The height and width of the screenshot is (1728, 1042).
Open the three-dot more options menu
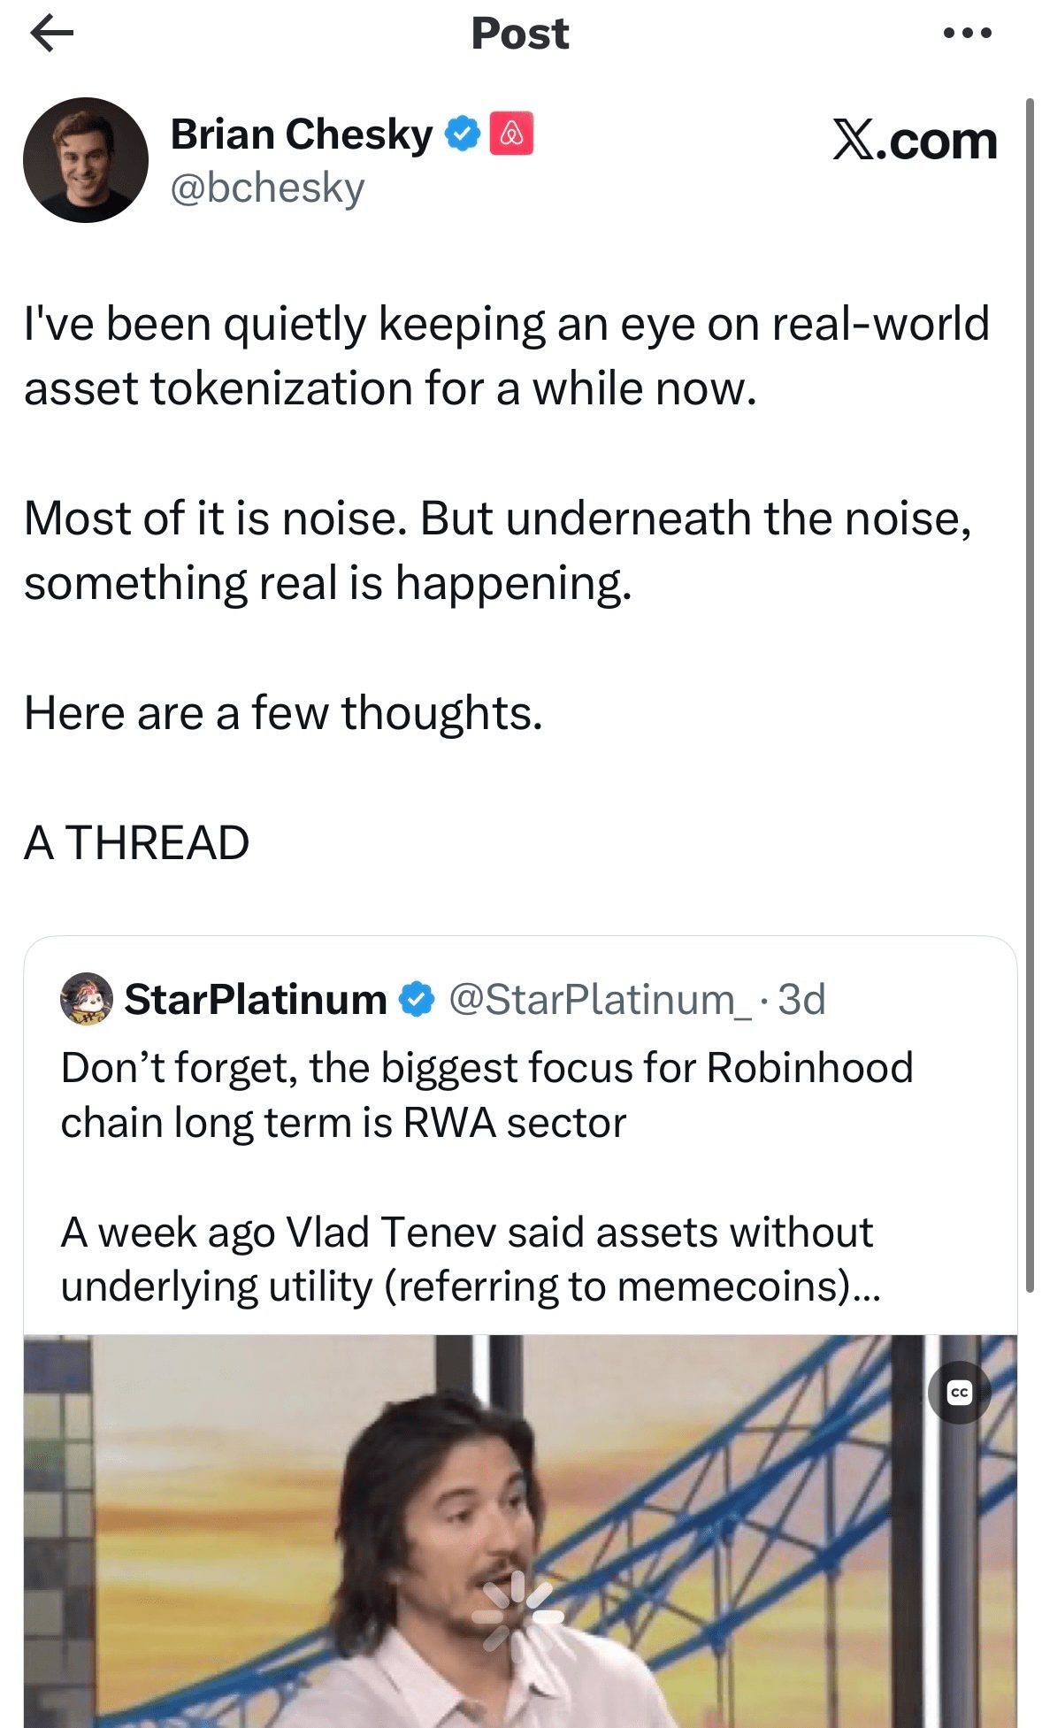click(968, 34)
